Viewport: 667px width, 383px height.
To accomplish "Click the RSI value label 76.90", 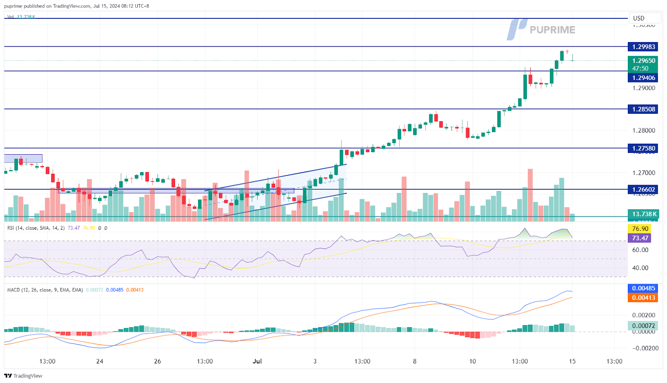I will (640, 228).
